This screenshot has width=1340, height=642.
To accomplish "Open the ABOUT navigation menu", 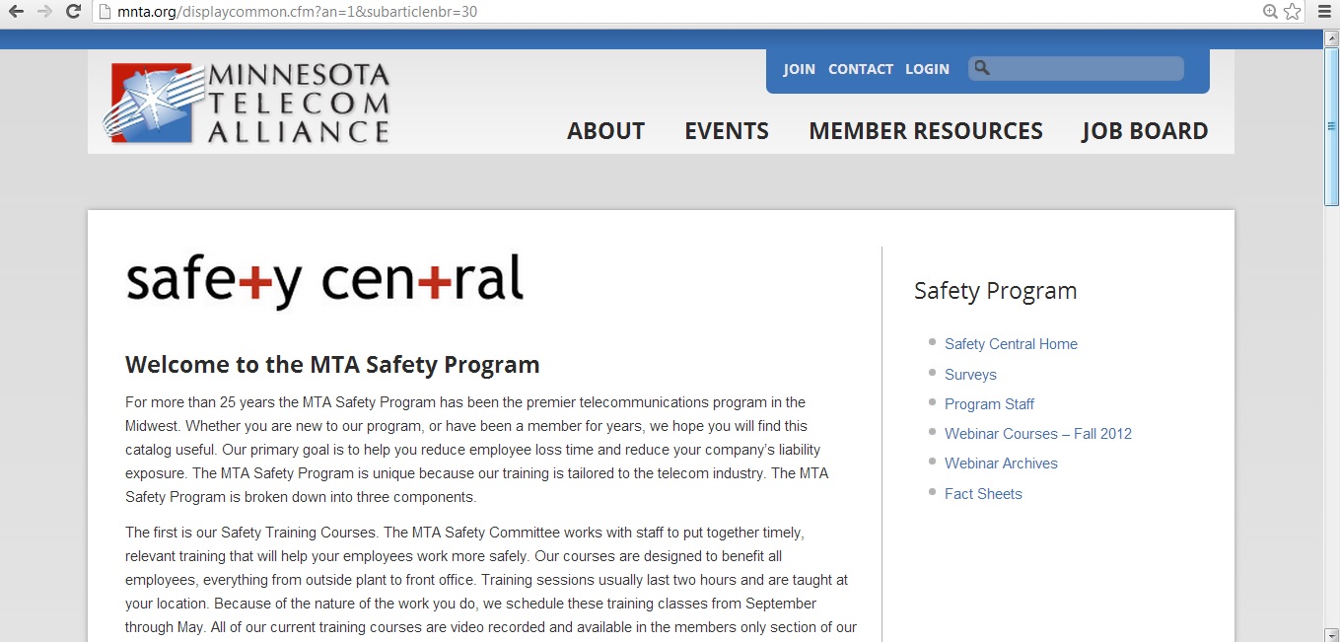I will point(605,131).
